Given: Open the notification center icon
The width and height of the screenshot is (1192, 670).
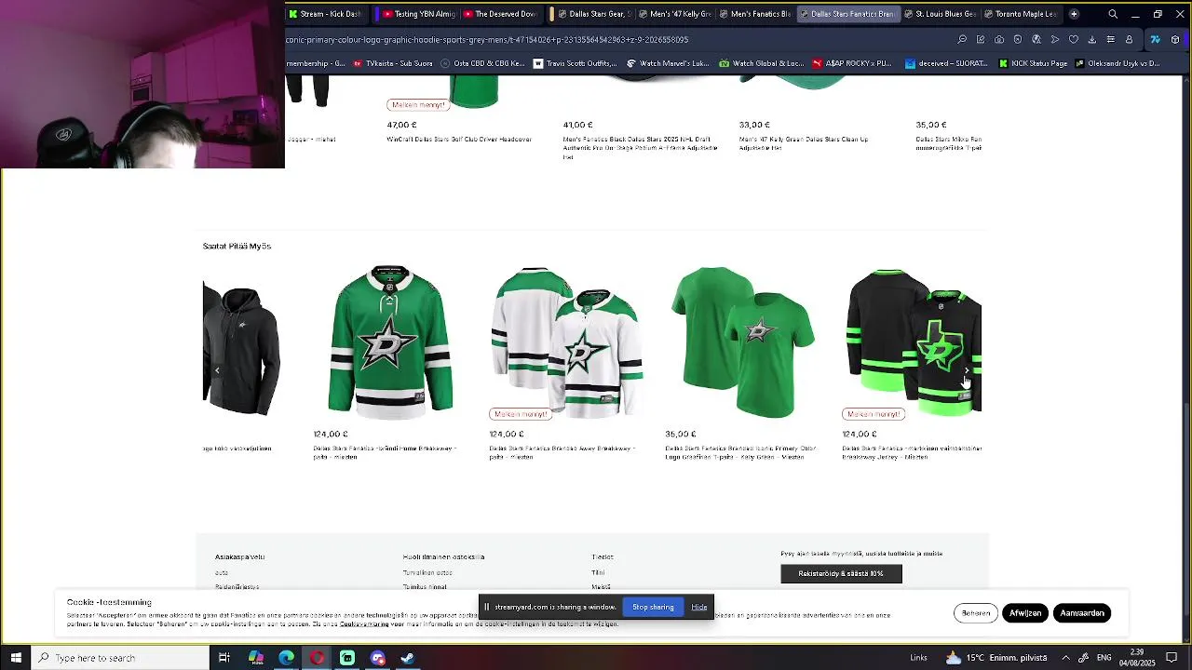Looking at the screenshot, I should tap(1172, 658).
